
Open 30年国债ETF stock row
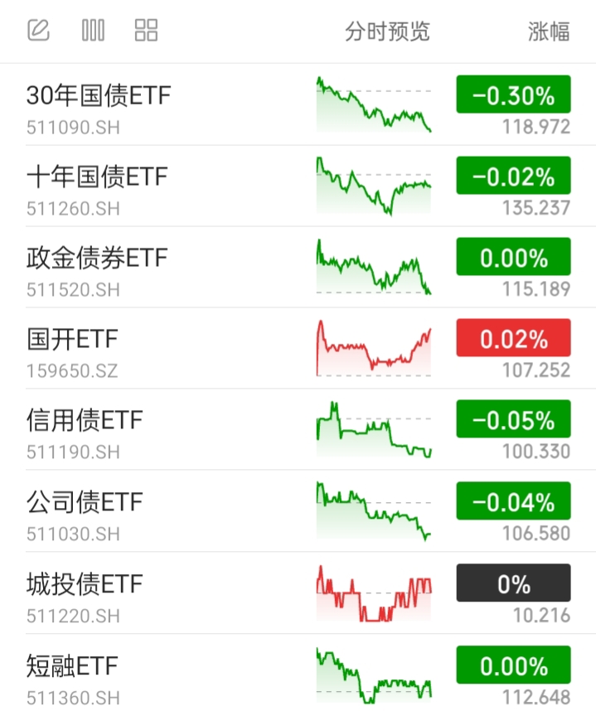(x=298, y=104)
